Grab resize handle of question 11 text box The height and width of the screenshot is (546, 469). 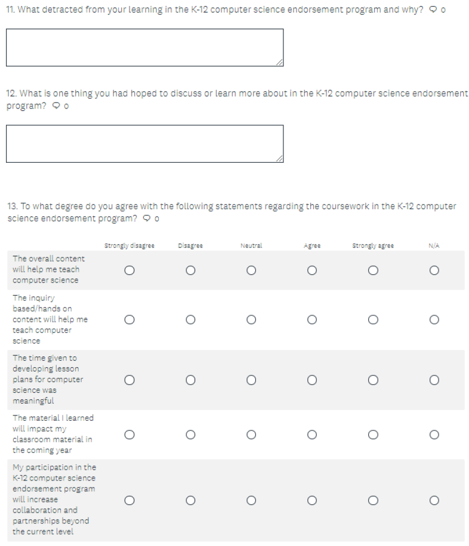[x=280, y=63]
